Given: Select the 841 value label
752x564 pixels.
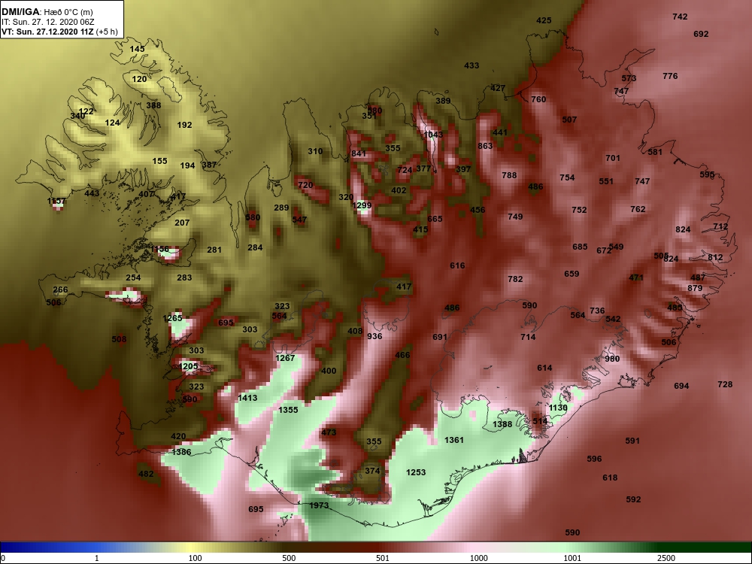Looking at the screenshot, I should pos(359,153).
